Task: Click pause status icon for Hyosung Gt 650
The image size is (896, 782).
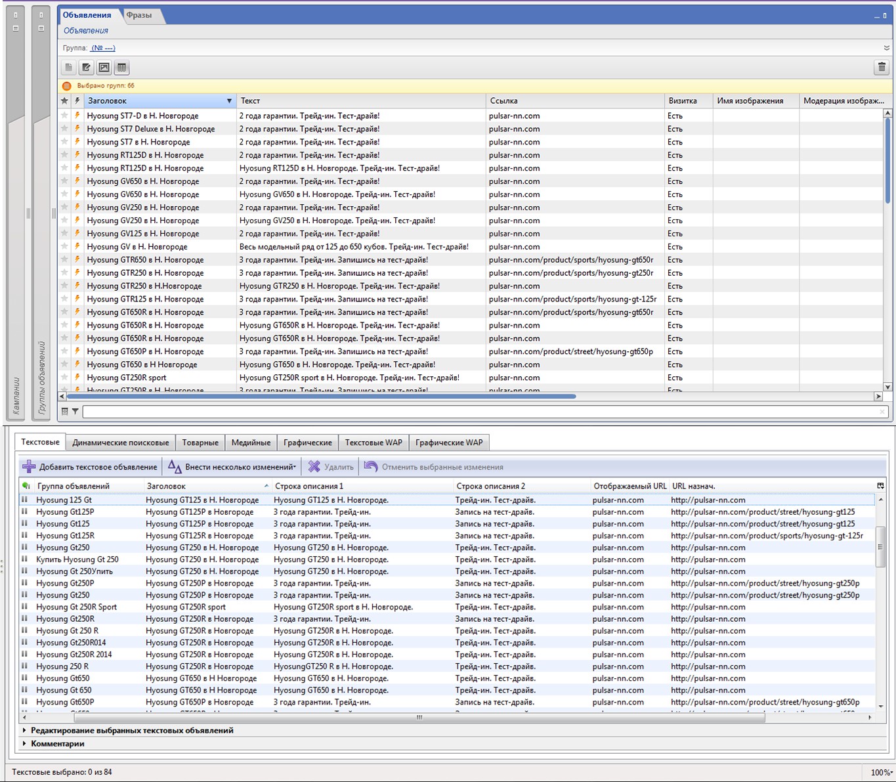Action: (x=24, y=690)
